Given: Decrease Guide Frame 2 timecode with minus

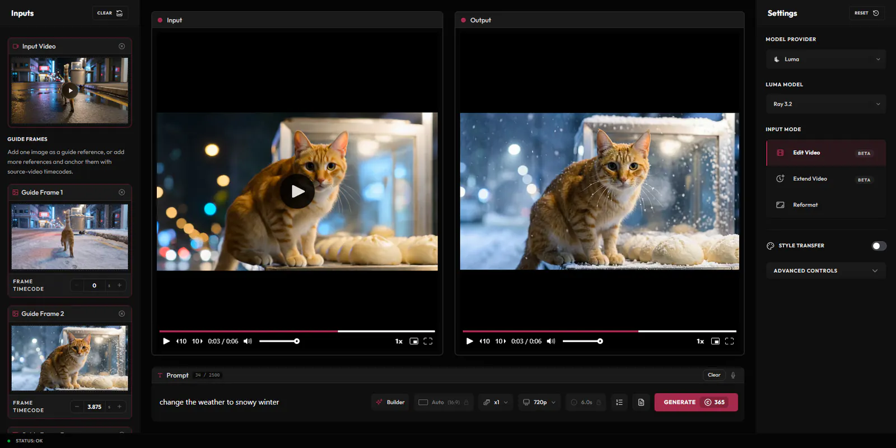Looking at the screenshot, I should pyautogui.click(x=77, y=407).
